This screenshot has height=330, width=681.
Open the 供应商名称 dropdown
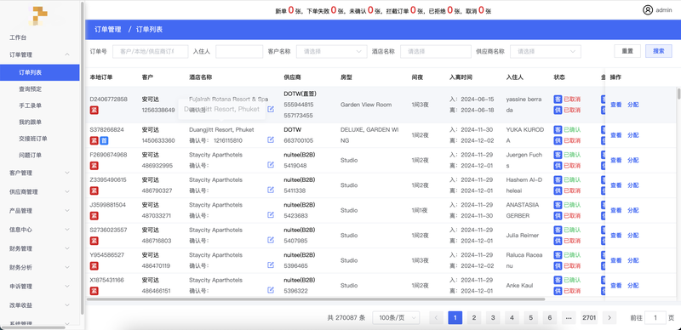tap(546, 51)
